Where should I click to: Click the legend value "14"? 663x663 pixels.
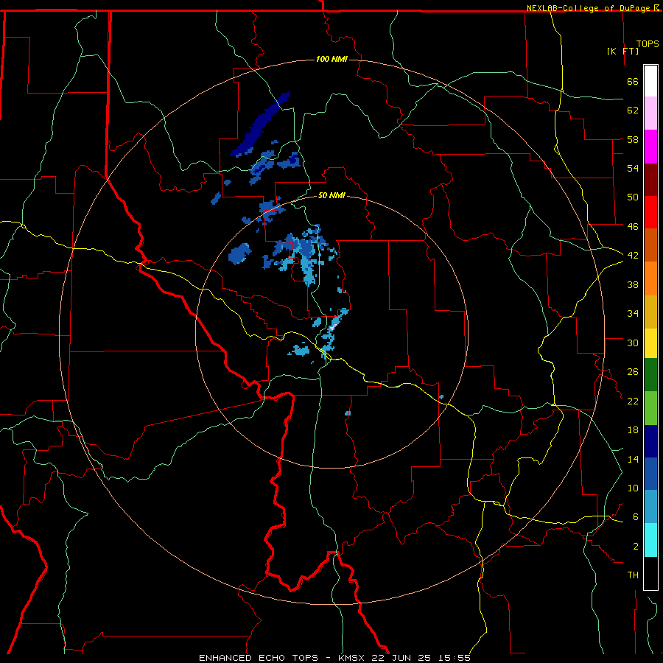point(633,459)
